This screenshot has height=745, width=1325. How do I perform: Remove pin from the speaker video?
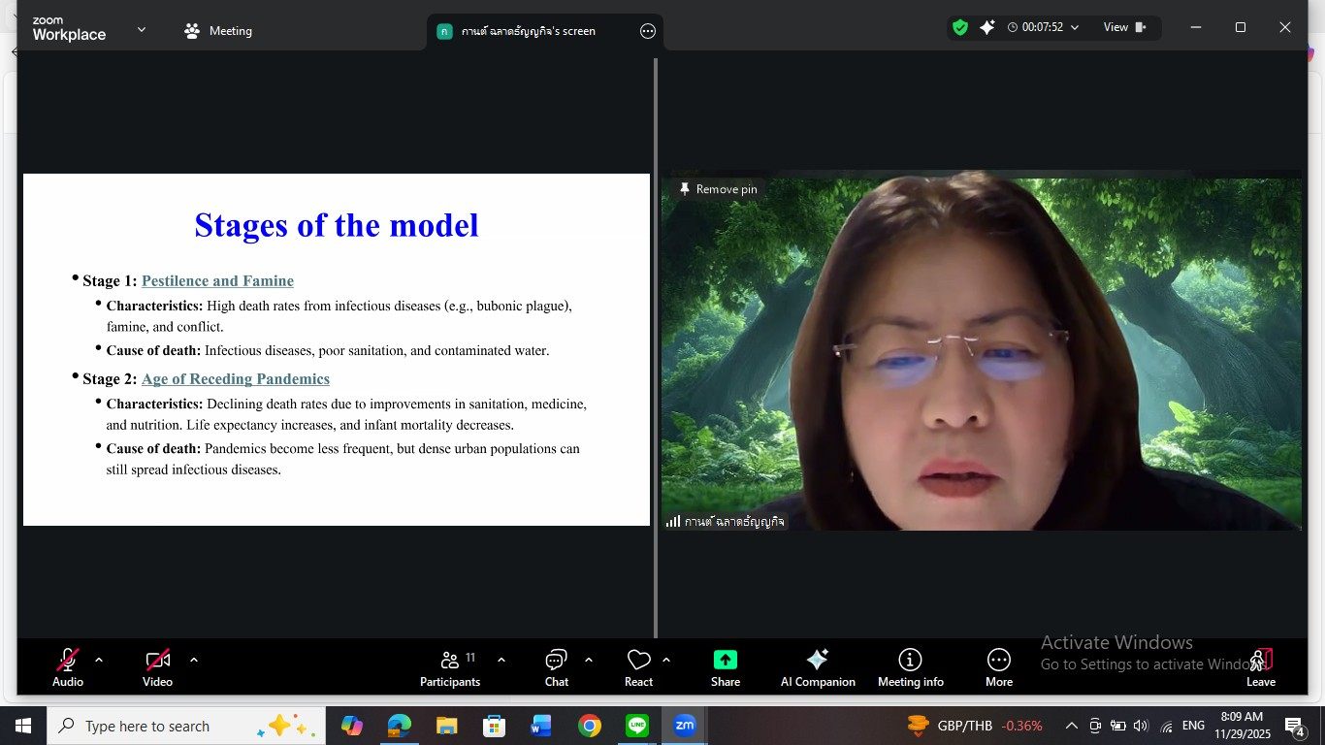point(718,189)
